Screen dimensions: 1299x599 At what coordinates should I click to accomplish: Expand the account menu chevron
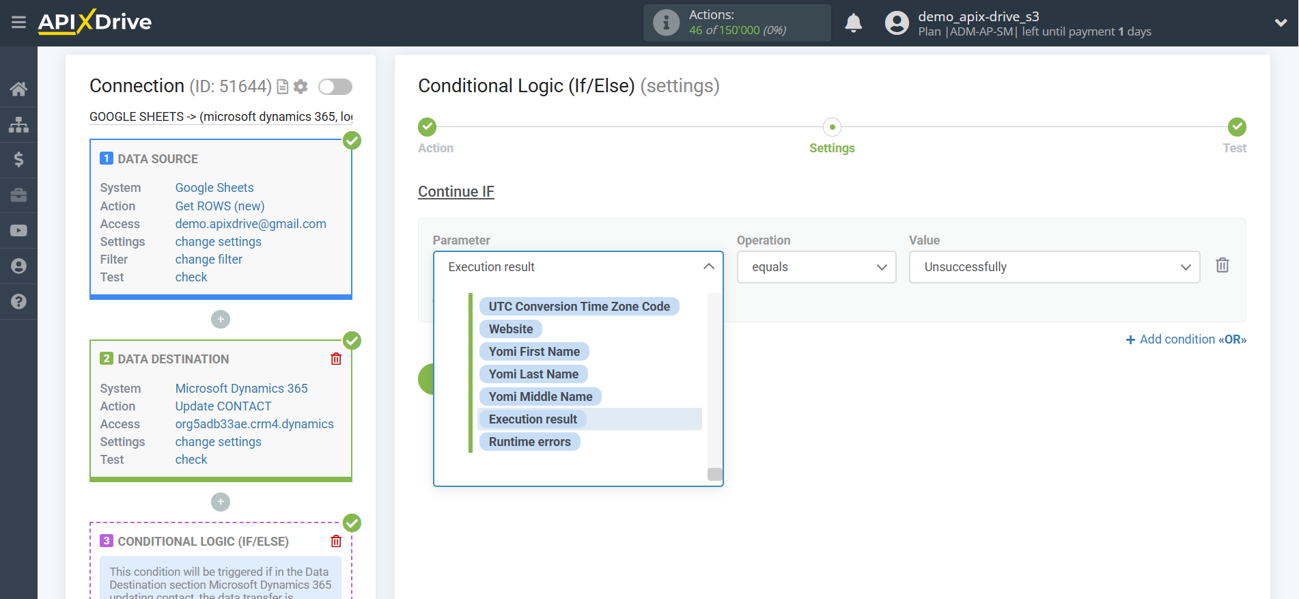click(x=1281, y=23)
